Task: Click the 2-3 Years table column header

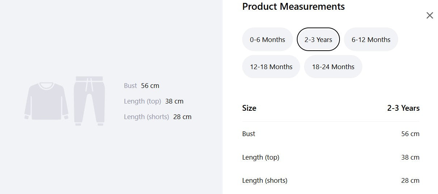Action: (403, 108)
